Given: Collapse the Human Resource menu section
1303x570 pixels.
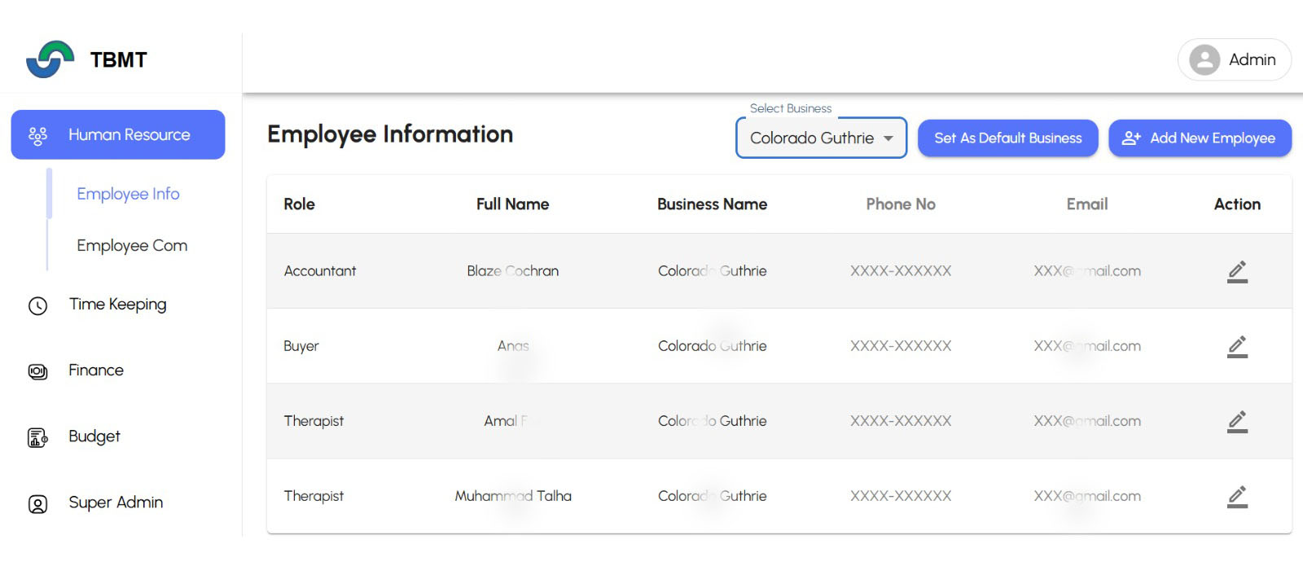Looking at the screenshot, I should pyautogui.click(x=118, y=135).
